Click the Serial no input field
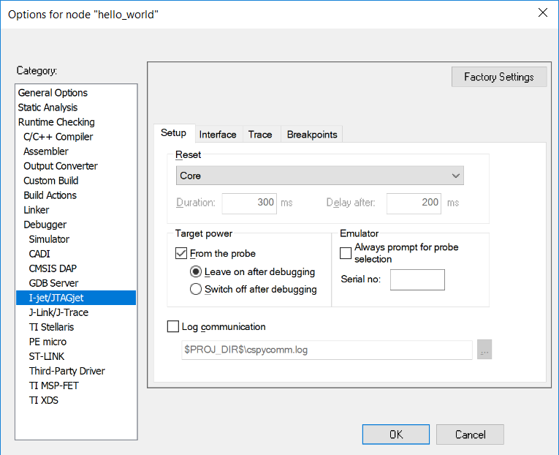559x455 pixels. [x=417, y=279]
